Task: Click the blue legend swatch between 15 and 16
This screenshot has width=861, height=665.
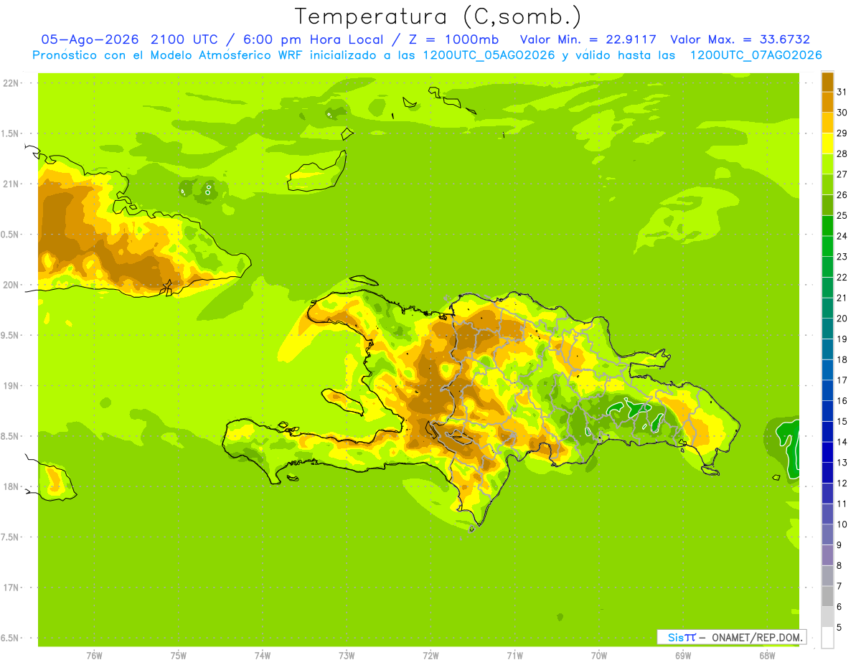Action: tap(827, 411)
